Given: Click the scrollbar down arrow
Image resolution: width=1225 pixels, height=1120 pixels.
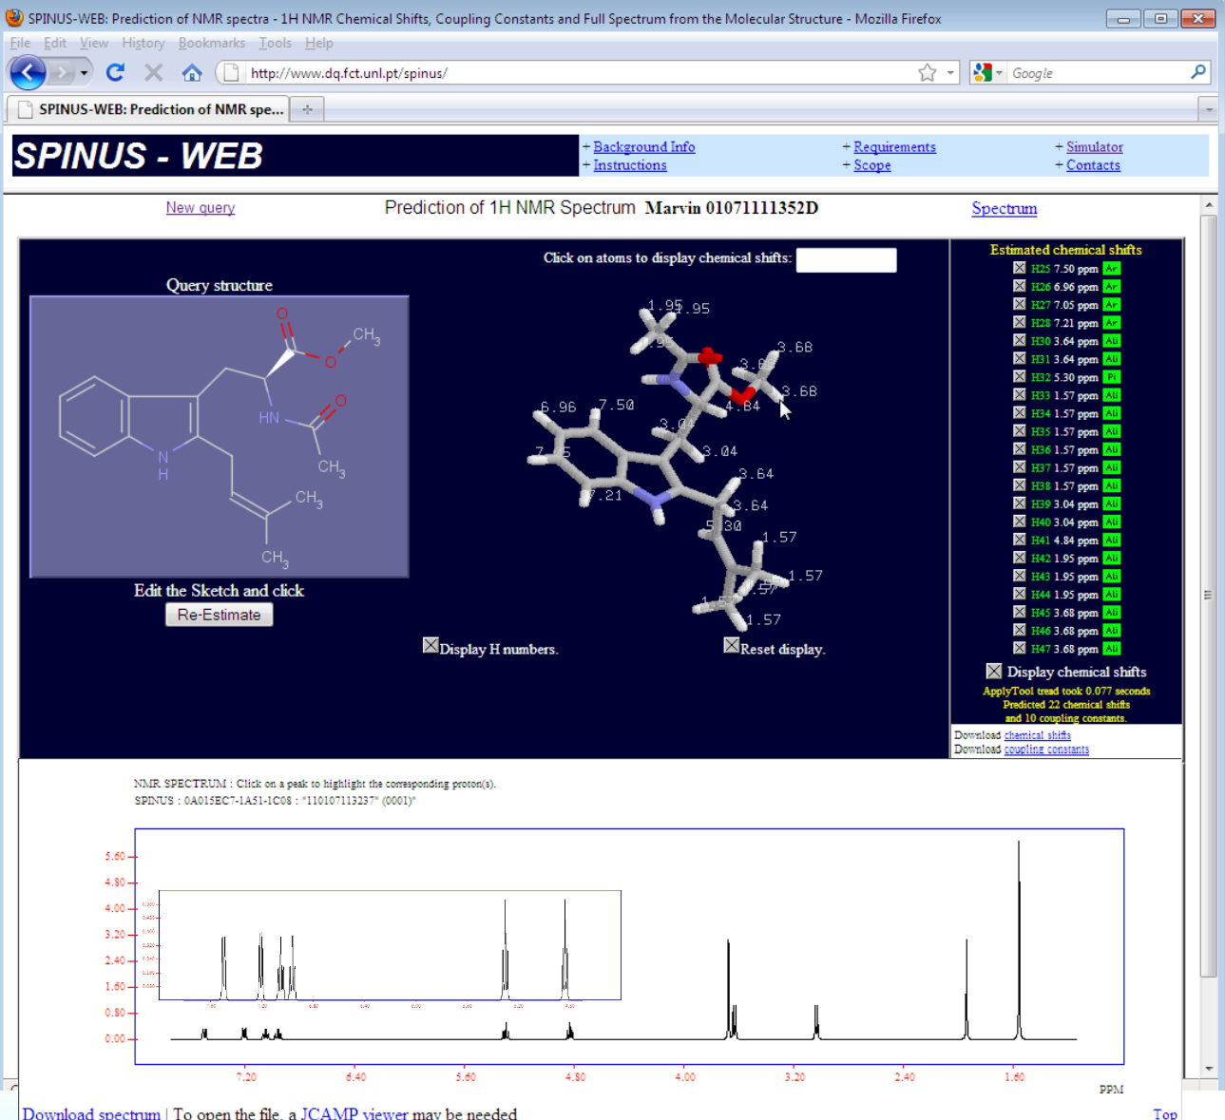Looking at the screenshot, I should pos(1209,1069).
